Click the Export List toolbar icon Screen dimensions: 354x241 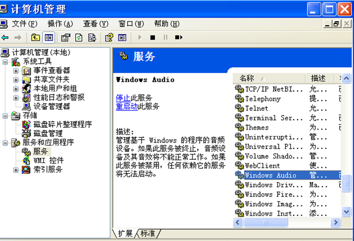point(92,38)
